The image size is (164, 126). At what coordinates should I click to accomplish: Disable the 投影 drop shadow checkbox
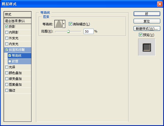(7, 26)
